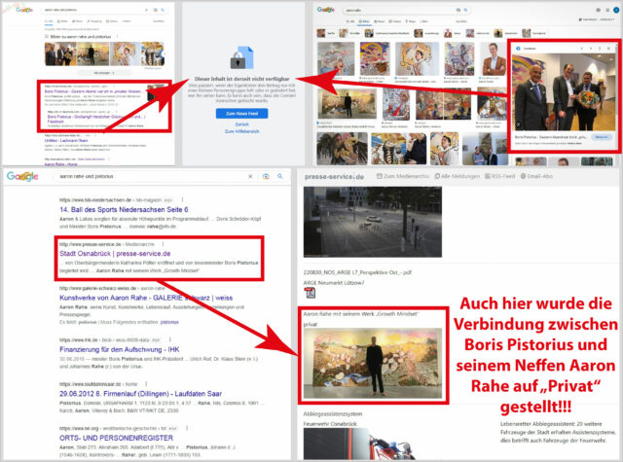Open the three-dot menu beside laufdatensaar.de result

point(146,384)
